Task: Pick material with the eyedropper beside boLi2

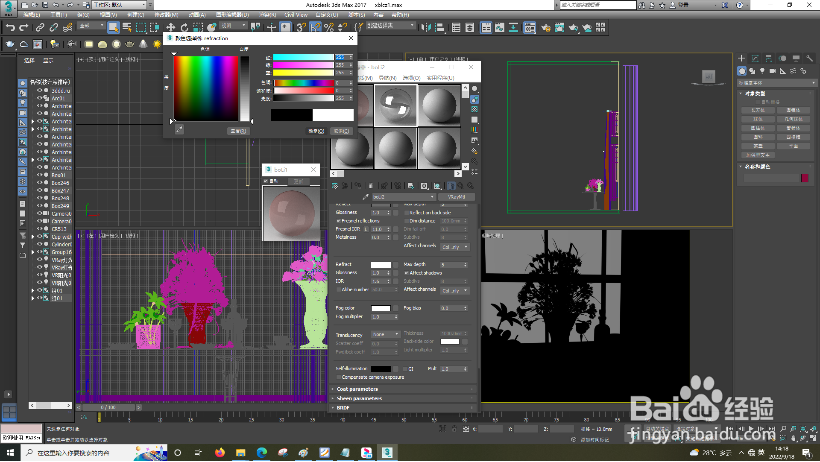Action: 365,197
